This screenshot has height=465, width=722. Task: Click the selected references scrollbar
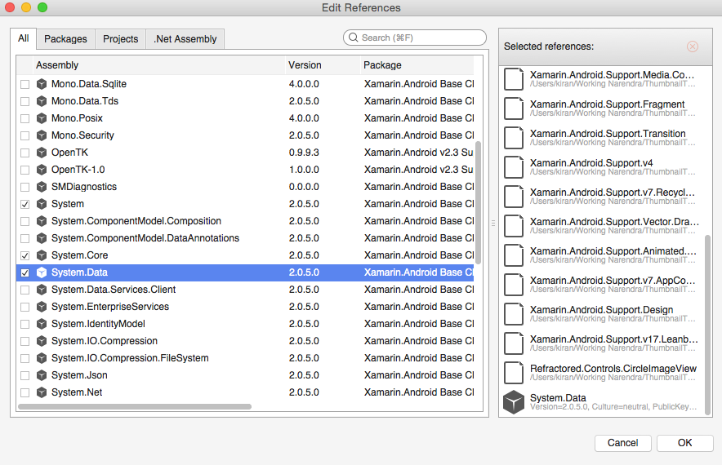click(708, 324)
